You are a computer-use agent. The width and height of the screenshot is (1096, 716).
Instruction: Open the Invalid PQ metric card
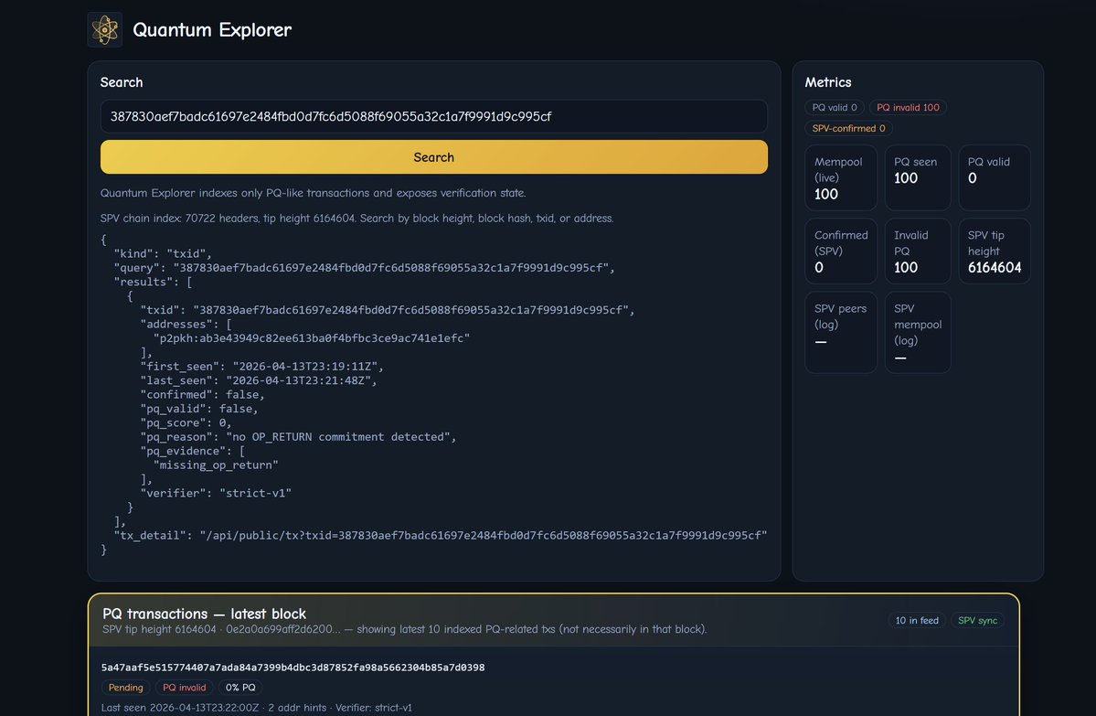coord(917,251)
